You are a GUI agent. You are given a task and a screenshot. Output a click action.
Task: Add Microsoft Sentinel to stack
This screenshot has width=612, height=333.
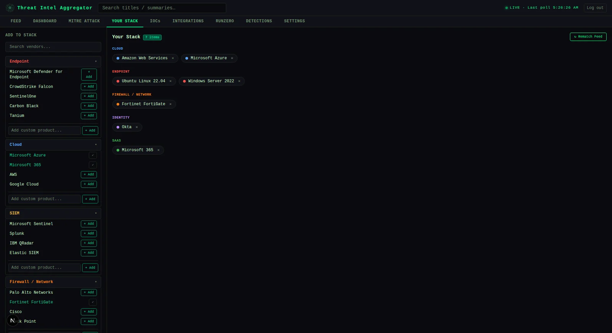[89, 224]
